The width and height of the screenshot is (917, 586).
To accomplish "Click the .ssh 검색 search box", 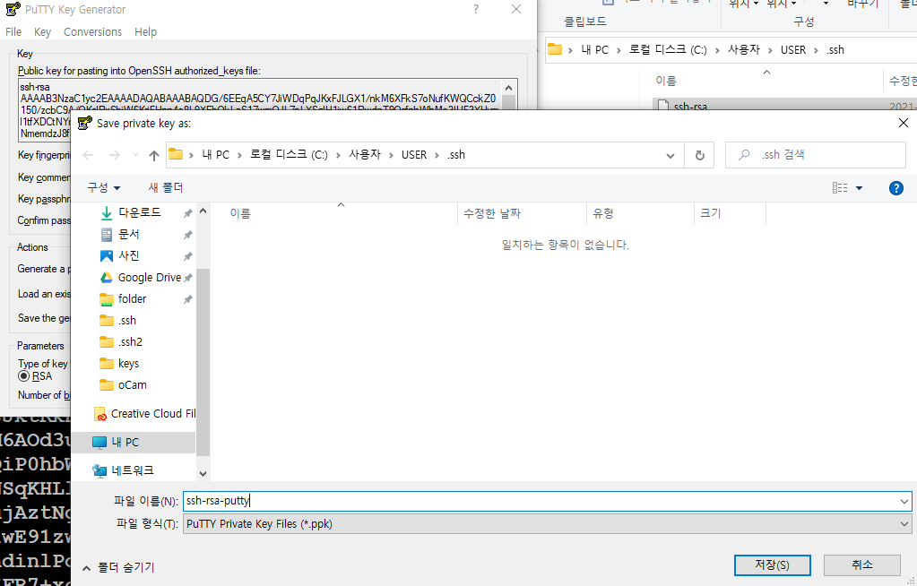I will (x=815, y=155).
